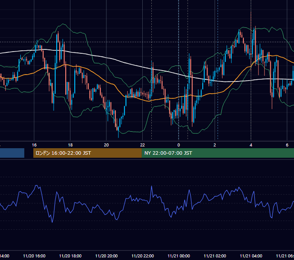Image resolution: width=294 pixels, height=260 pixels.
Task: Click the 11/20 20:00 date label
Action: [x=106, y=256]
